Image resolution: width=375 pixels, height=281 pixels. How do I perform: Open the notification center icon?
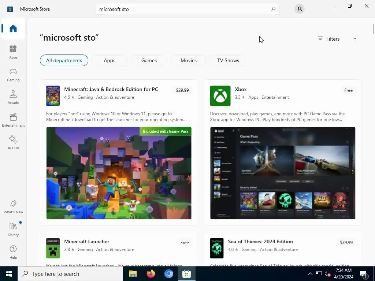click(x=363, y=274)
